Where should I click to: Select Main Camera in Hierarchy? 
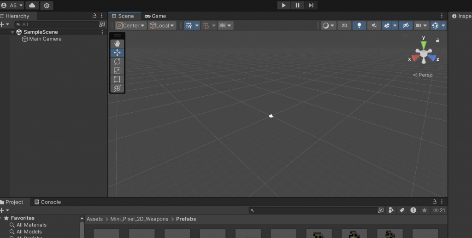click(x=45, y=39)
